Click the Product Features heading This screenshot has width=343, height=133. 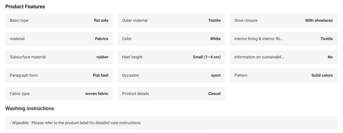click(x=25, y=7)
